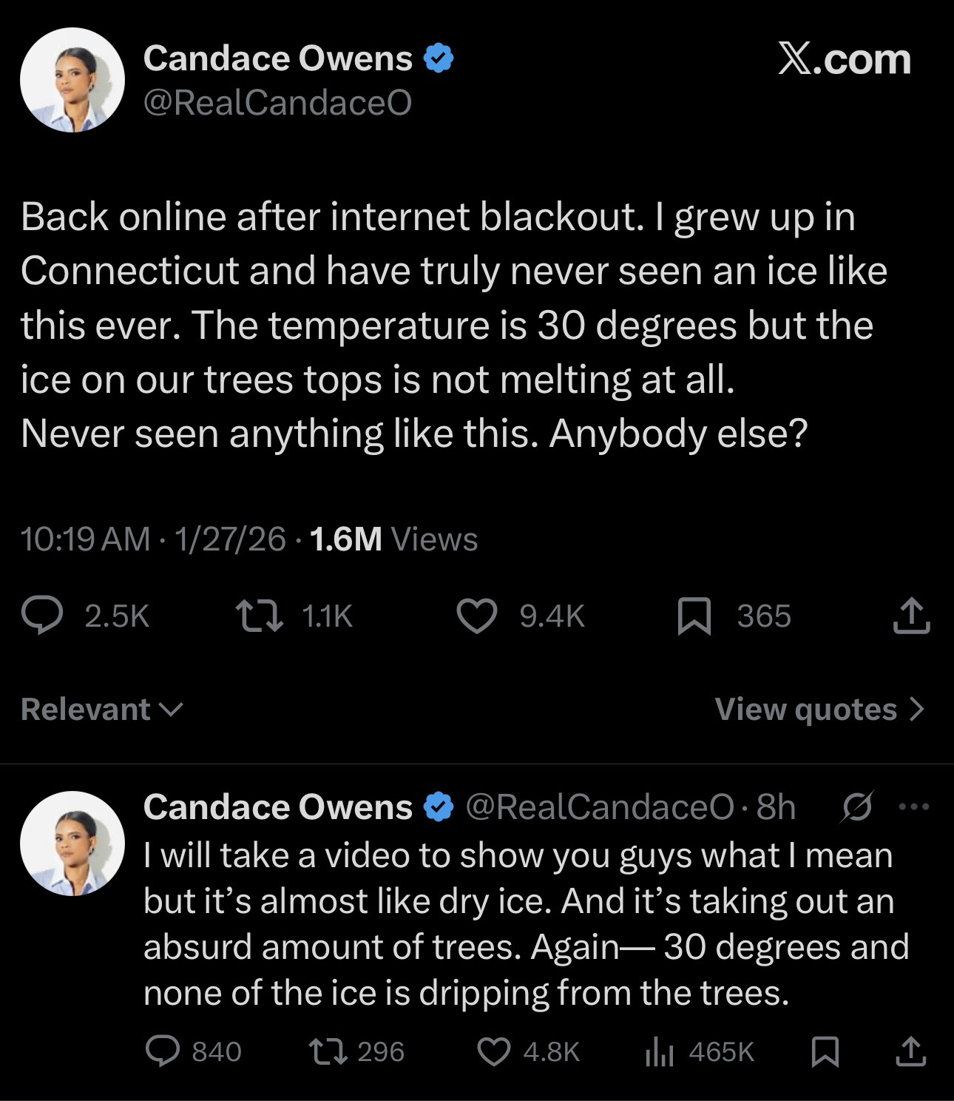Share the main post via the upload icon
Viewport: 954px width, 1101px height.
910,616
